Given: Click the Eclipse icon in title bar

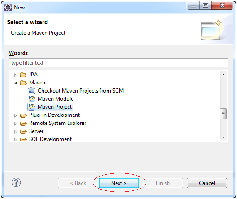Looking at the screenshot, I should (x=8, y=8).
